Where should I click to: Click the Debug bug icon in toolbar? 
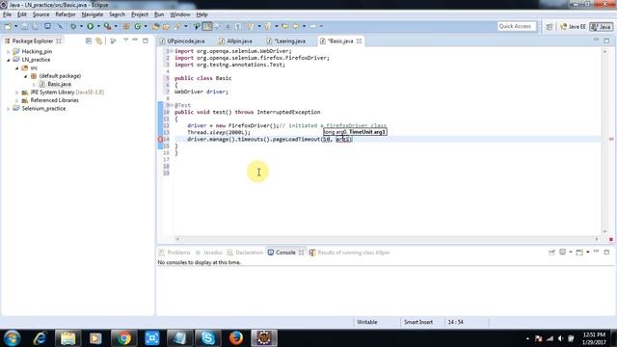pos(73,26)
